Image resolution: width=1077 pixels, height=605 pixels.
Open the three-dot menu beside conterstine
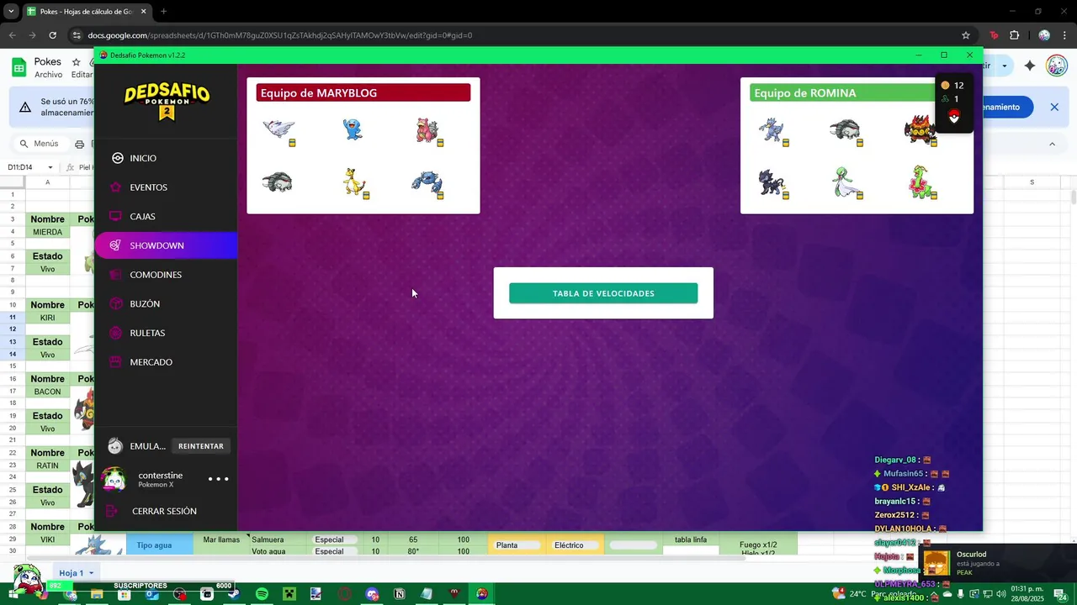[218, 479]
